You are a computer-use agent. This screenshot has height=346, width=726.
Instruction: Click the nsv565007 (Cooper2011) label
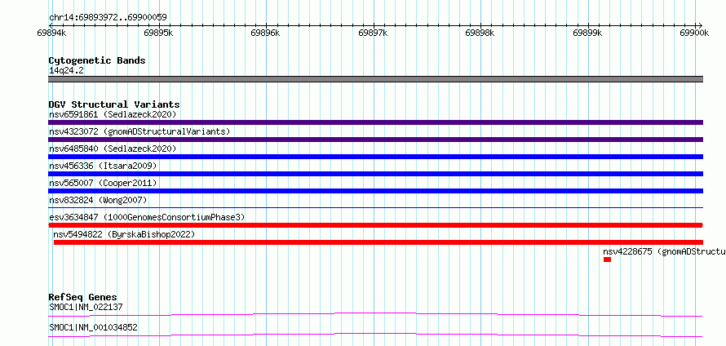(103, 183)
